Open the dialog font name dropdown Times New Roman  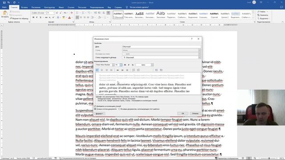(113, 65)
